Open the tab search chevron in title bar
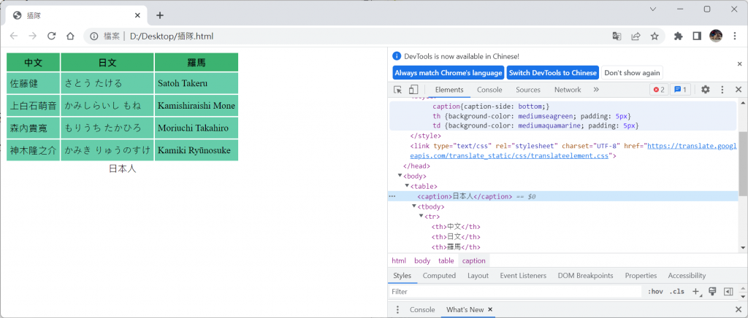 [x=653, y=9]
